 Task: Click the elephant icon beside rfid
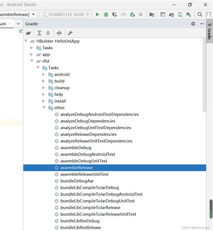tap(39, 61)
